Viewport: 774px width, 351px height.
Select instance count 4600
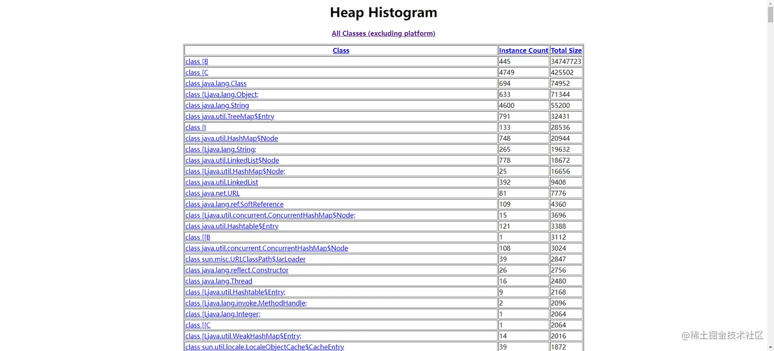[507, 105]
